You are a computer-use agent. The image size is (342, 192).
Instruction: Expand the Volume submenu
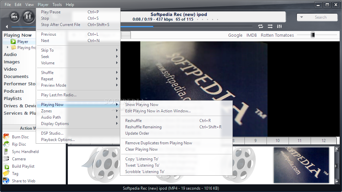tap(78, 63)
